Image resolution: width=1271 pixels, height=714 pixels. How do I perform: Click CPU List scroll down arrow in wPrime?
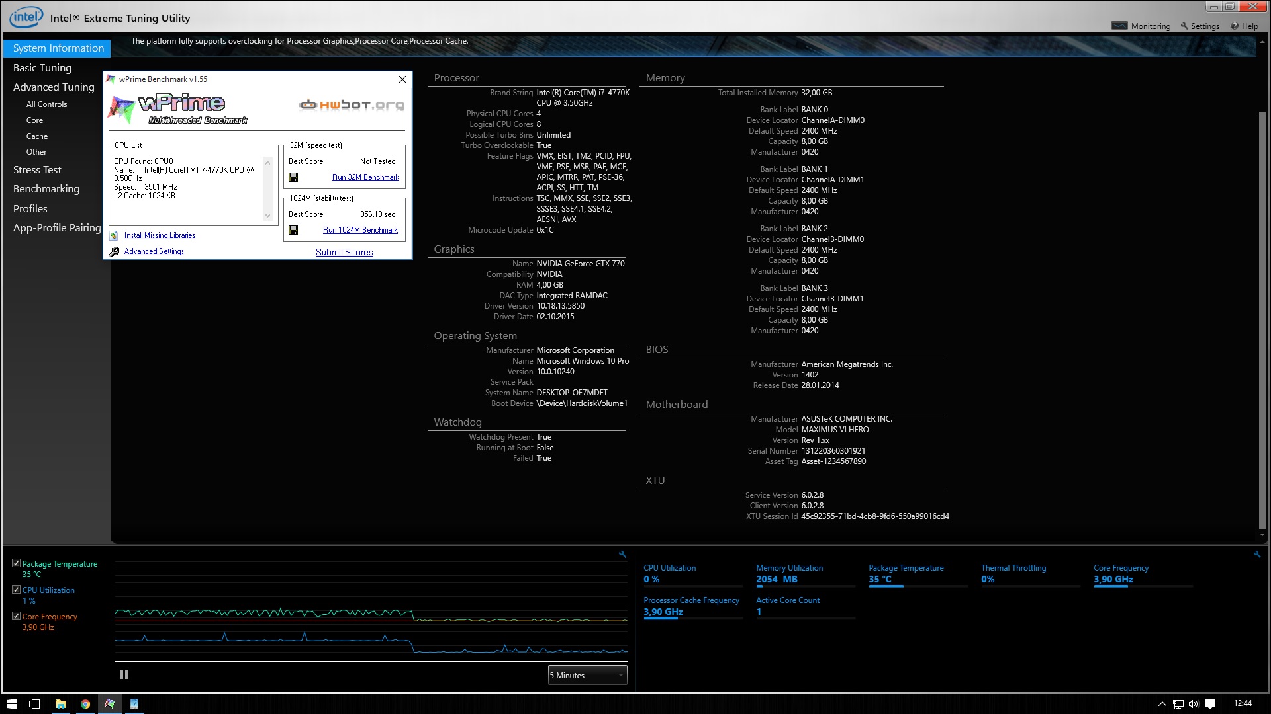267,216
